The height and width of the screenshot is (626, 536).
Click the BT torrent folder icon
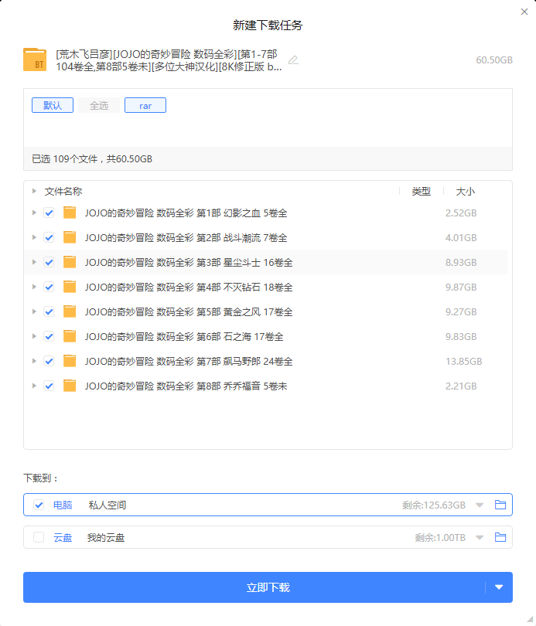[x=35, y=60]
